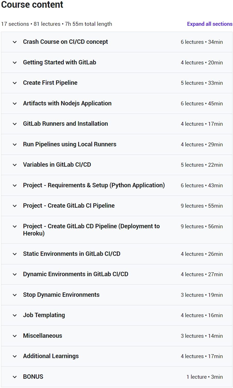
Task: Expand Run Pipelines using Local Runners chevron
Action: tap(15, 145)
